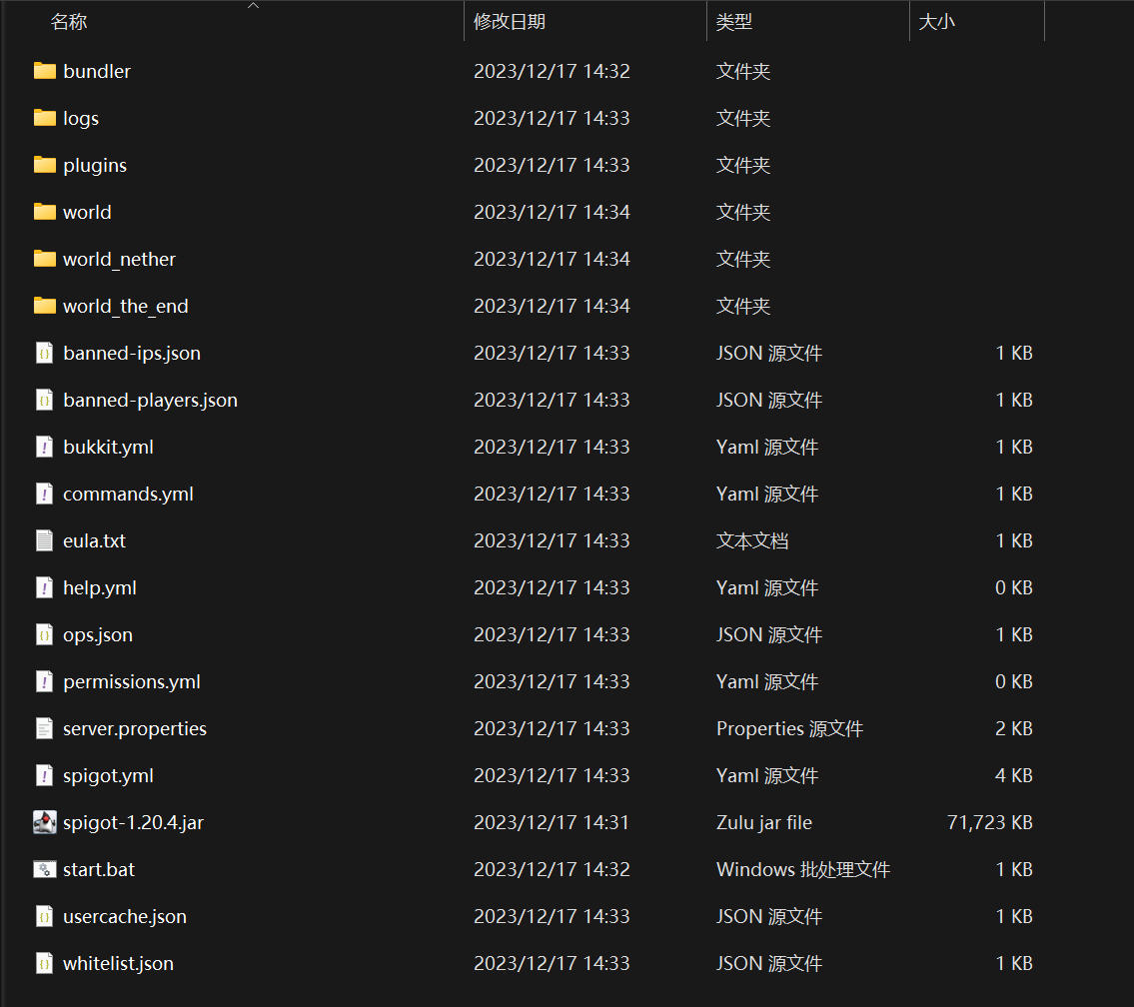
Task: Click the bukkit.yml file icon
Action: coord(45,447)
